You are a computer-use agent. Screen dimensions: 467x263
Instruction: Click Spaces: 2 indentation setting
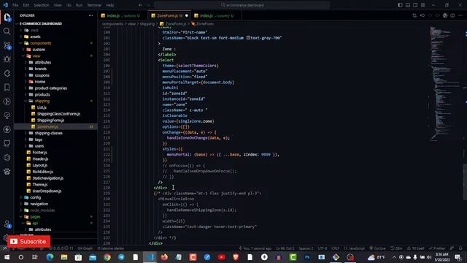tap(306, 248)
